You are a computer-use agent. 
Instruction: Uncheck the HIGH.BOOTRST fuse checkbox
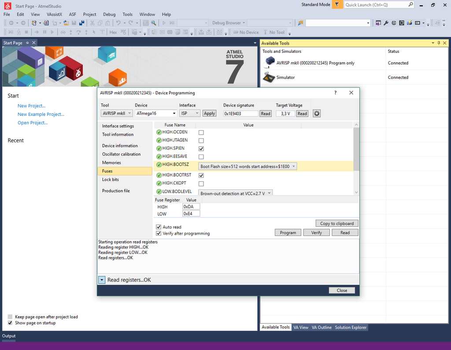coord(201,175)
